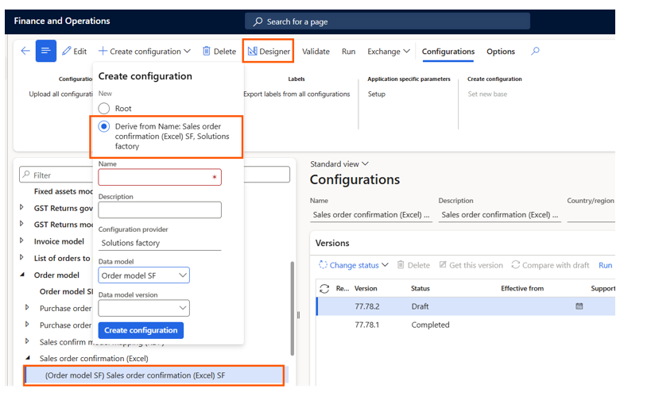655x396 pixels.
Task: Click Get this version button
Action: [471, 265]
